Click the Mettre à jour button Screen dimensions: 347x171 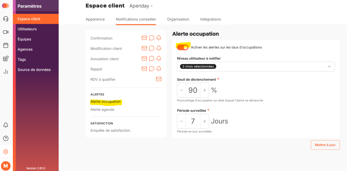tap(325, 145)
